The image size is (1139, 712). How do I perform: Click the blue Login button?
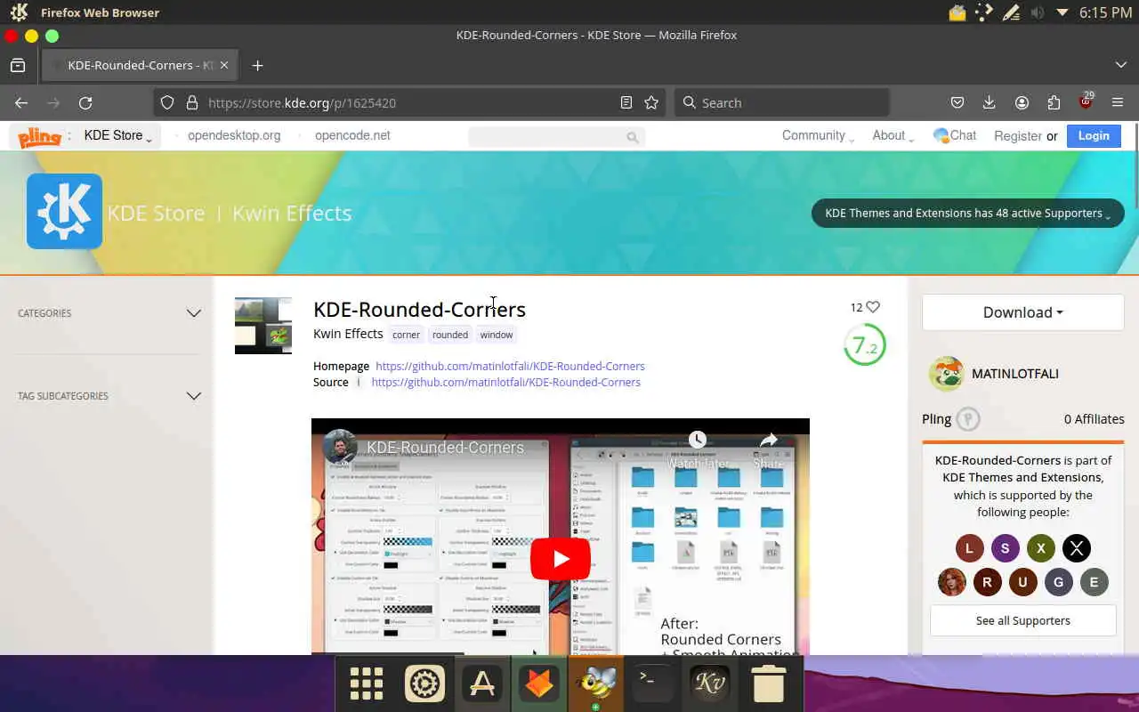[x=1094, y=135]
